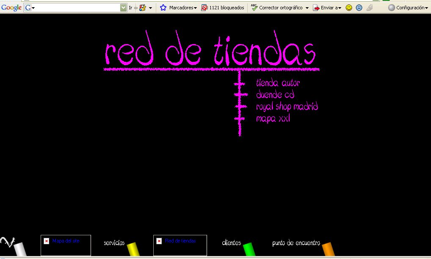The height and width of the screenshot is (259, 431).
Task: Follow the 'royal shop madrid' link
Action: point(287,107)
